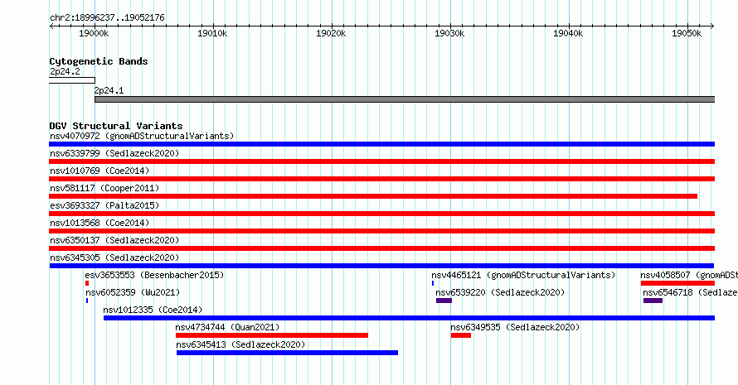Image resolution: width=738 pixels, height=385 pixels.
Task: Click the 19050k ruler tick label
Action: click(687, 33)
